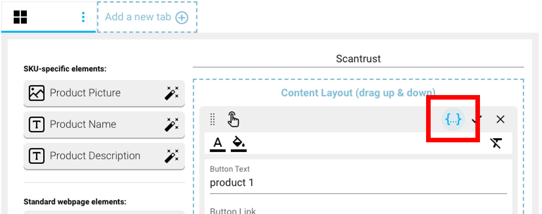Click Add a new tab
The width and height of the screenshot is (542, 214).
138,17
